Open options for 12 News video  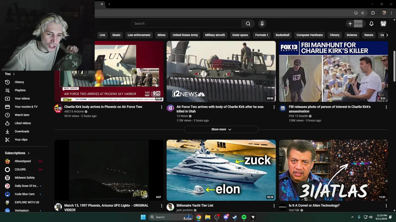point(274,107)
